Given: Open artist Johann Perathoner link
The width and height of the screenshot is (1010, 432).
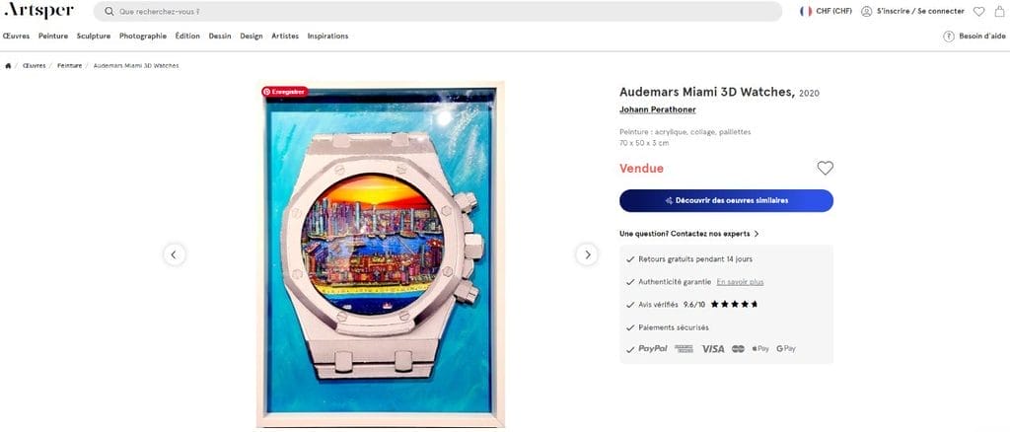Looking at the screenshot, I should (658, 109).
